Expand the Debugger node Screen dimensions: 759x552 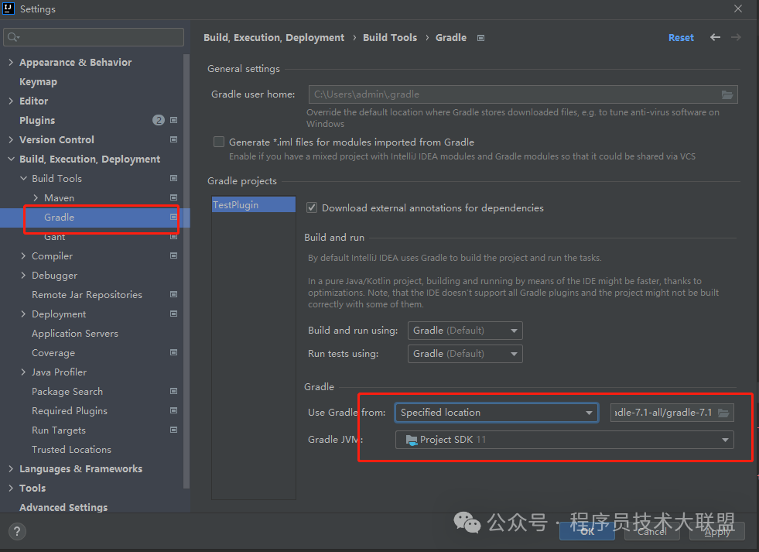click(23, 275)
